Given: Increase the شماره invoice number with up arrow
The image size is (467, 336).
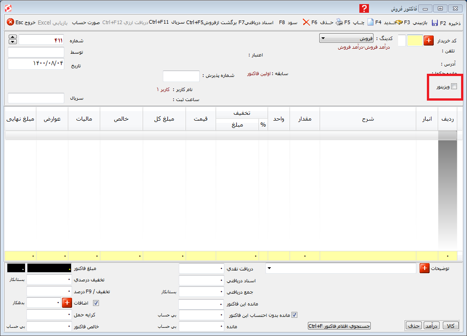Looking at the screenshot, I should 12,37.
